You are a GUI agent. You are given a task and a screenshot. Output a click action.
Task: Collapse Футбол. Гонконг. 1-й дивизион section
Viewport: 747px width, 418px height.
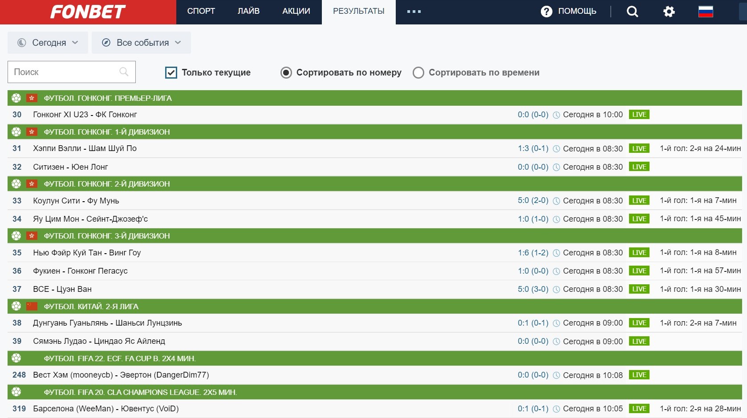(375, 131)
